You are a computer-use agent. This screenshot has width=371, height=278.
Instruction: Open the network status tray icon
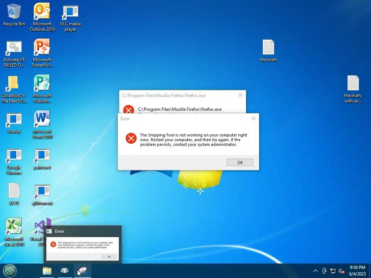[333, 271]
